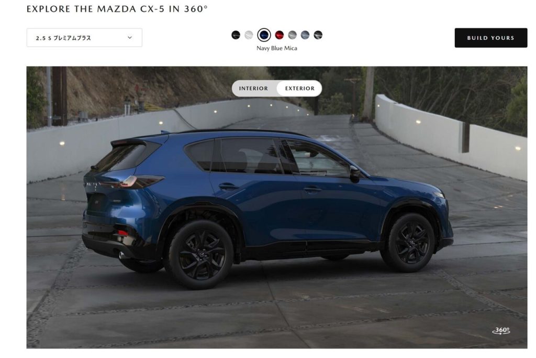Choose the white paint color swatch
536x358 pixels.
(249, 35)
